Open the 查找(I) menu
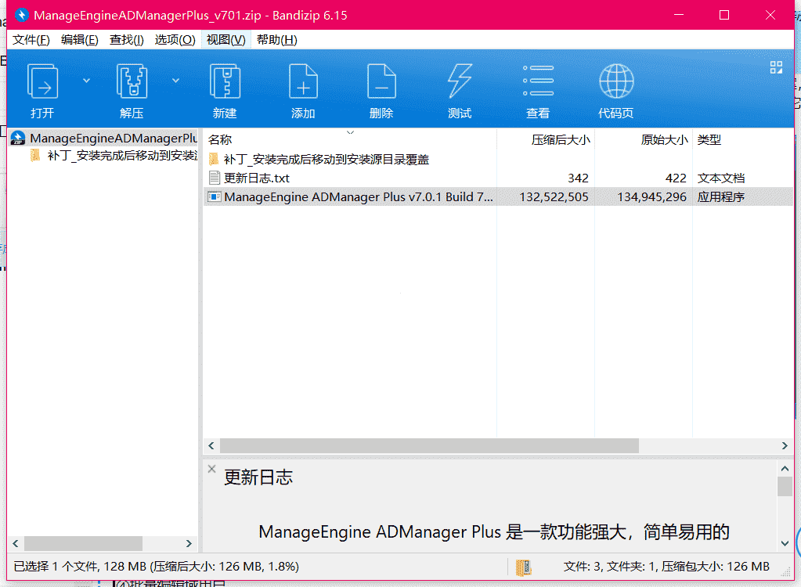 click(x=127, y=40)
